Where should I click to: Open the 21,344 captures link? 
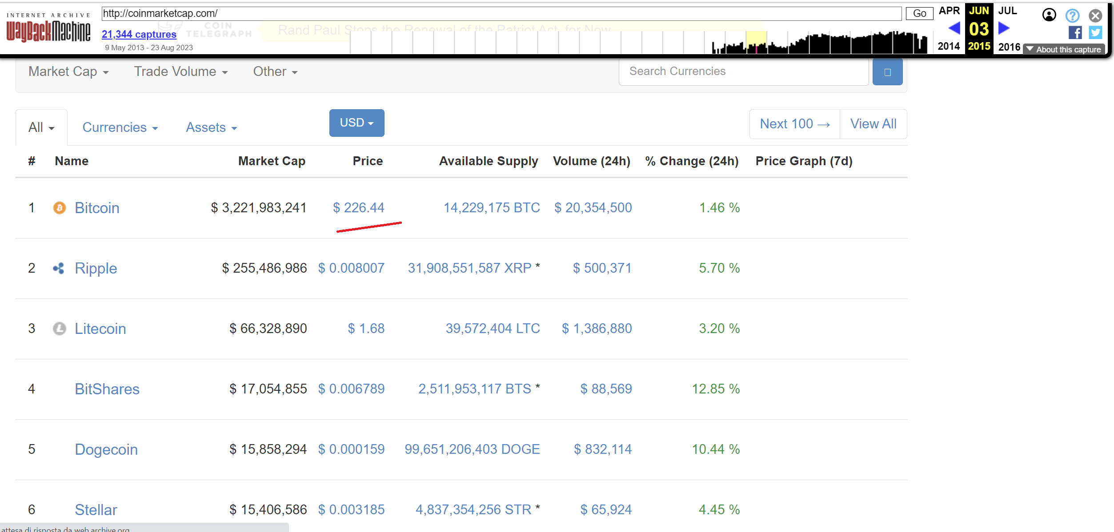coord(139,34)
